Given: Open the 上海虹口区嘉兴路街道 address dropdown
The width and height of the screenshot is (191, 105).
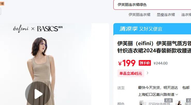Looking at the screenshot, I should coord(158,94).
